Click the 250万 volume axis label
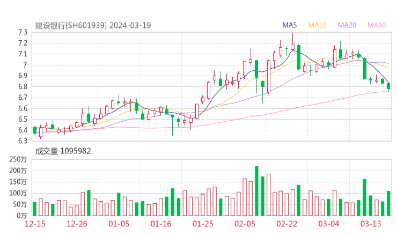397x236 pixels. click(18, 159)
